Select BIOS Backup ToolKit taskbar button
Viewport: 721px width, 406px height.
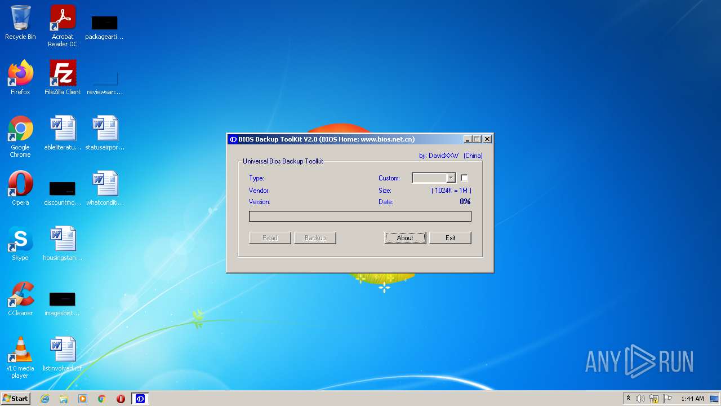coord(140,399)
